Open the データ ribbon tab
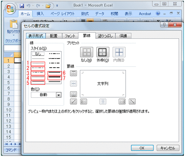The image size is (185, 157). click(100, 14)
